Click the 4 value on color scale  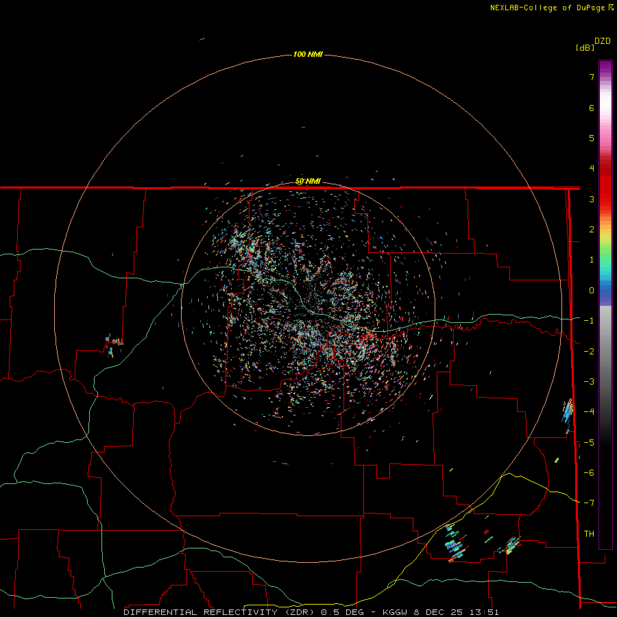coord(592,169)
